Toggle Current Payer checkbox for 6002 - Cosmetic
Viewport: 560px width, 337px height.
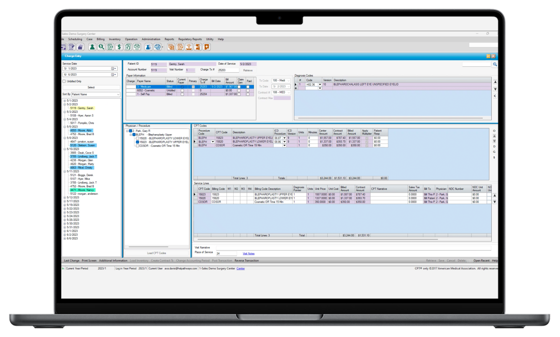pos(181,90)
